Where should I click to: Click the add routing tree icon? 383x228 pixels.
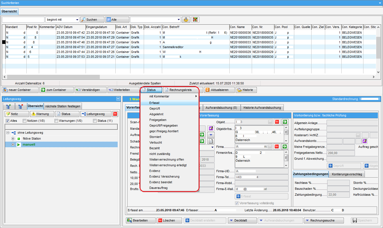pyautogui.click(x=9, y=106)
